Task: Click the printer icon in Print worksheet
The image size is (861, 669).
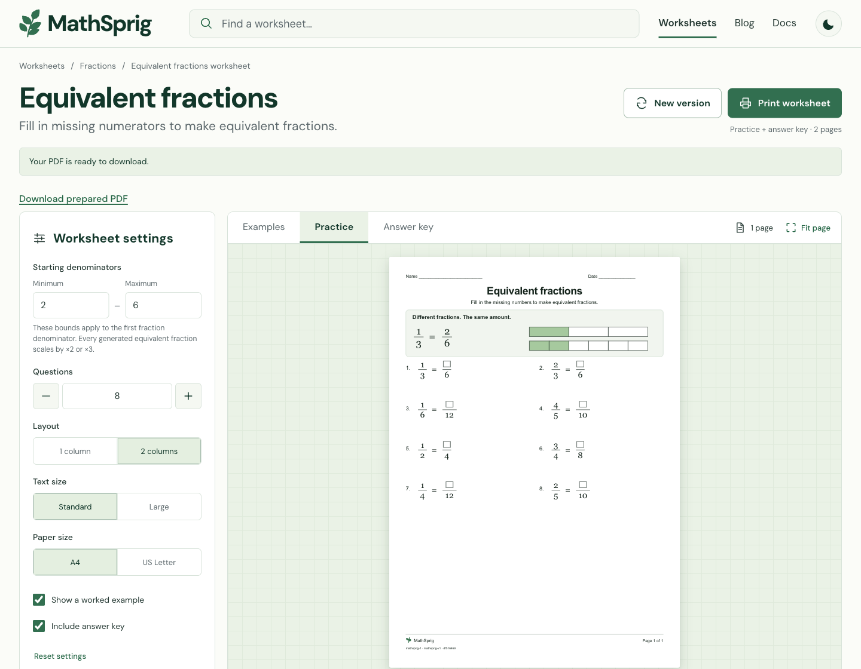Action: pos(746,103)
